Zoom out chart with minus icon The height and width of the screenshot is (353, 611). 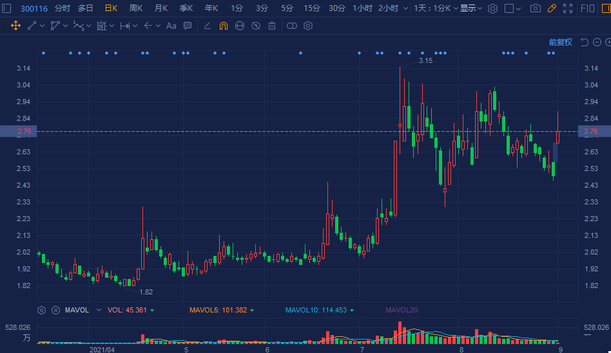tap(597, 42)
